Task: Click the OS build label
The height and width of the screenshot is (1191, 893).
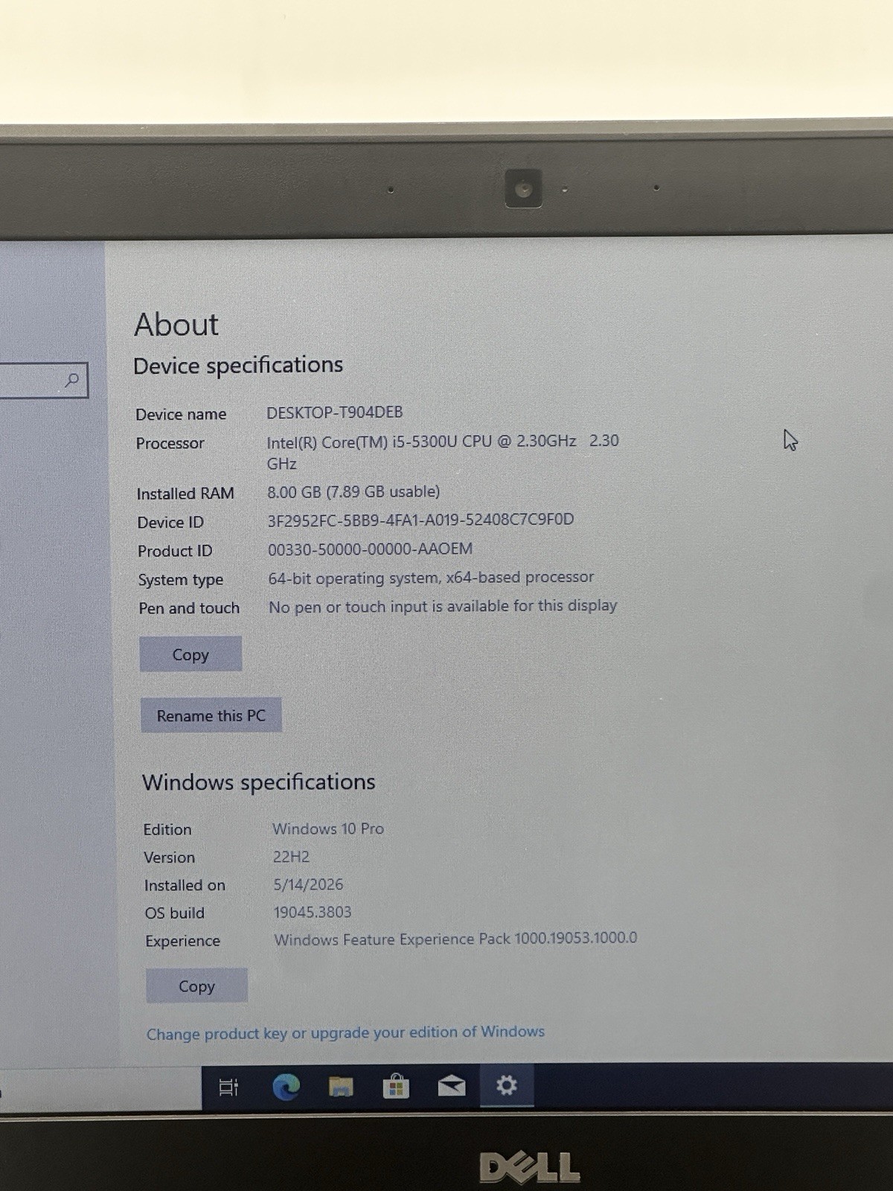Action: (174, 913)
